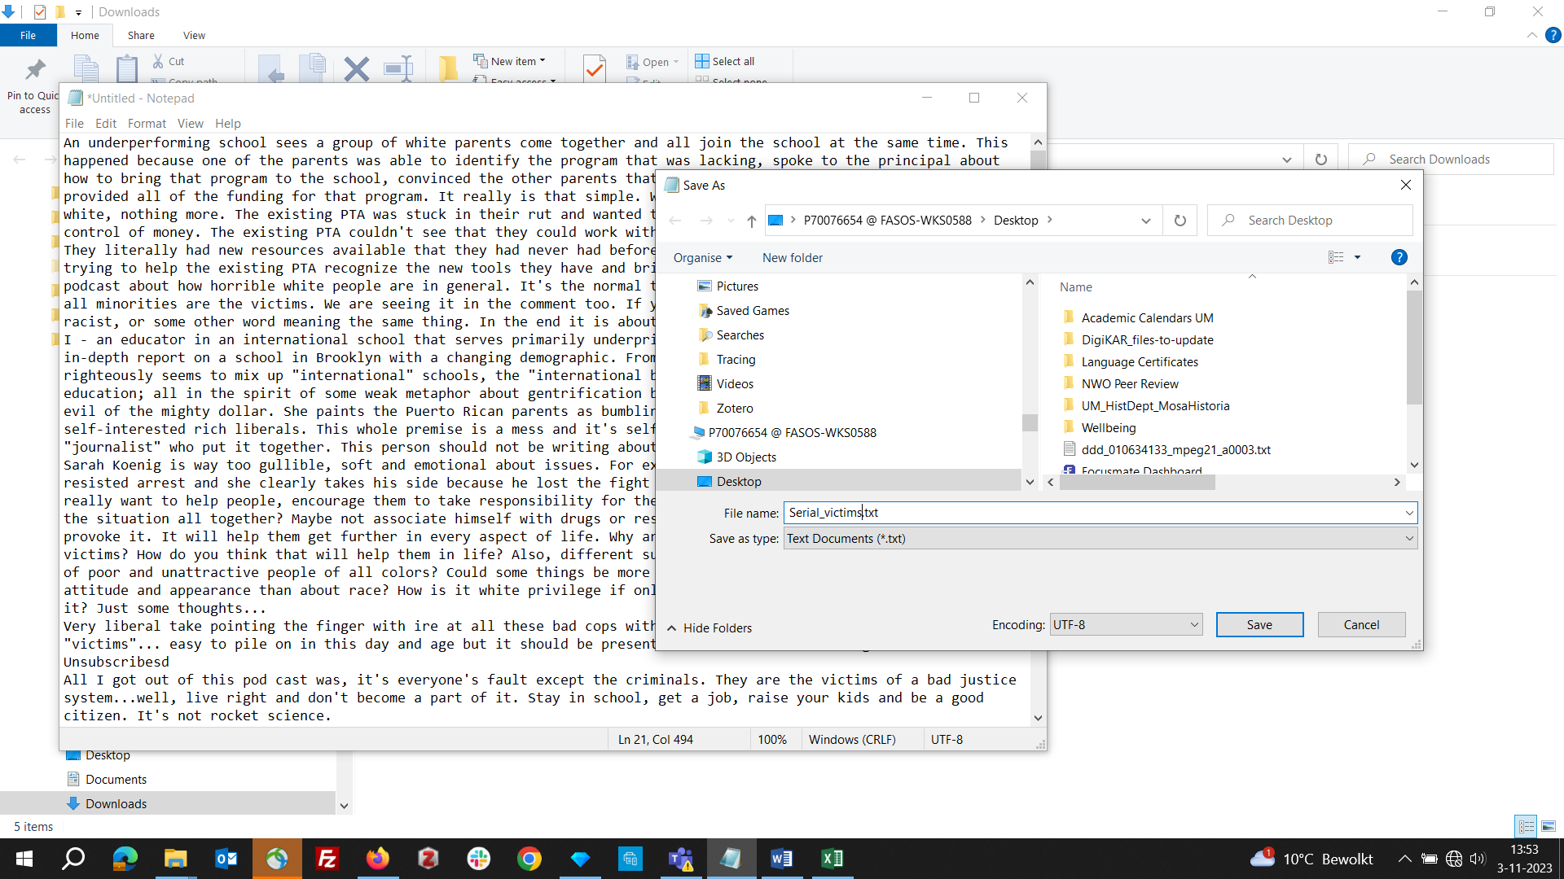1564x879 pixels.
Task: Click the Notepad Format menu
Action: 146,124
